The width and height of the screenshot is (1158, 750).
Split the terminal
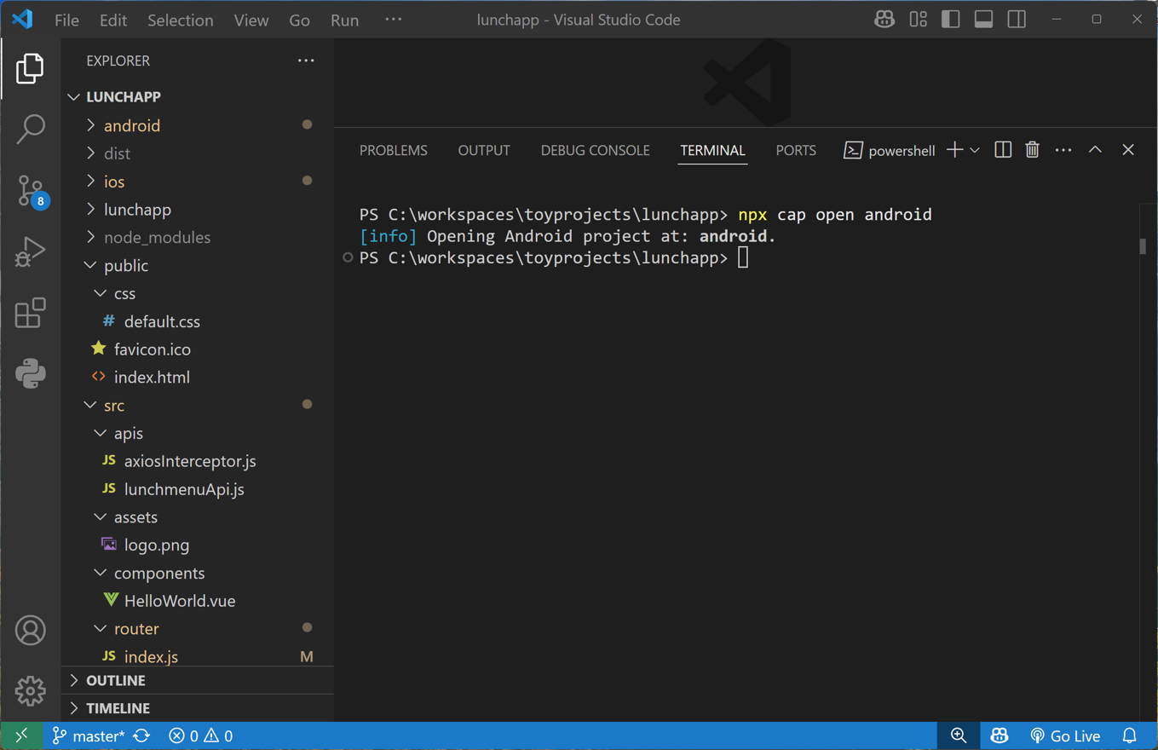click(x=1003, y=150)
